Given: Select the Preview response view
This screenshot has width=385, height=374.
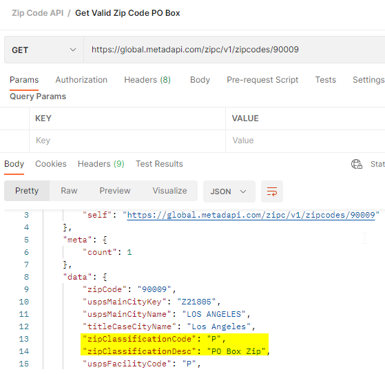Looking at the screenshot, I should point(115,191).
